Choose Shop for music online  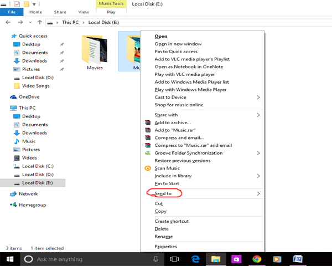pyautogui.click(x=179, y=105)
